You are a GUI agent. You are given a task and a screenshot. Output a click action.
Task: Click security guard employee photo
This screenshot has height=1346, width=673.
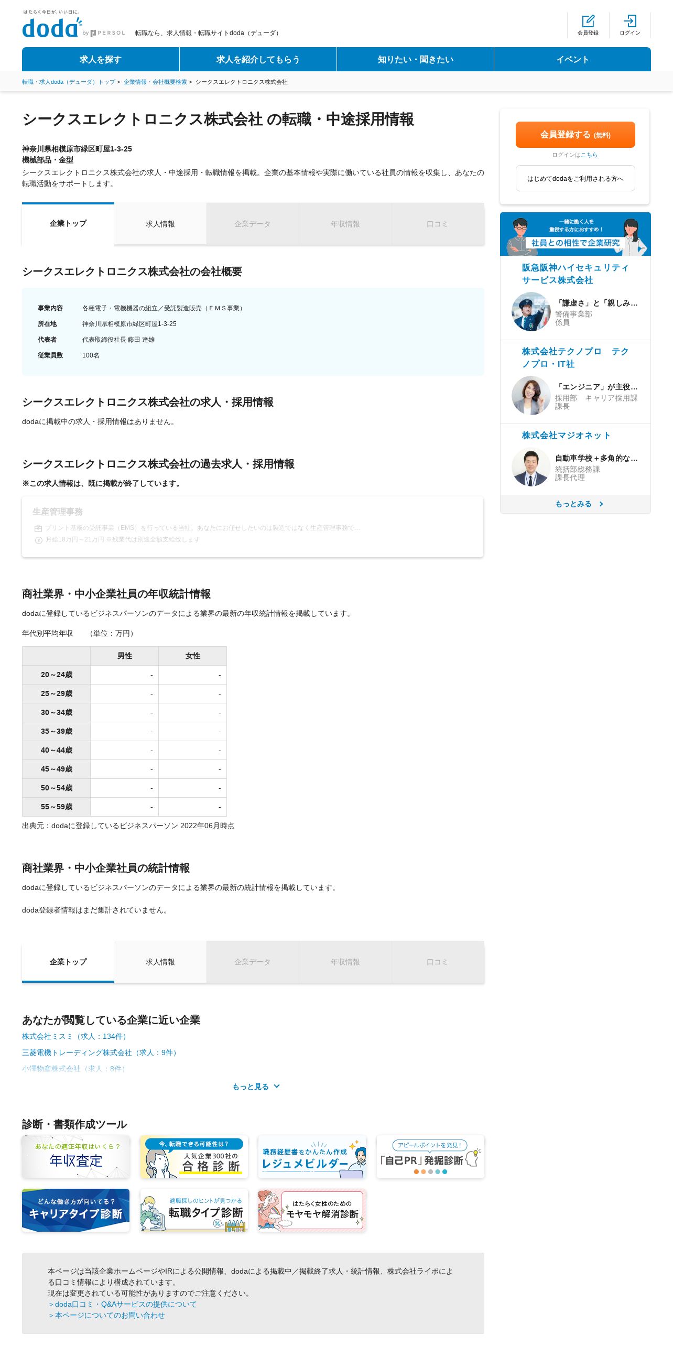pos(531,311)
